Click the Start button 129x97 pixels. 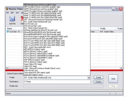click(x=113, y=79)
